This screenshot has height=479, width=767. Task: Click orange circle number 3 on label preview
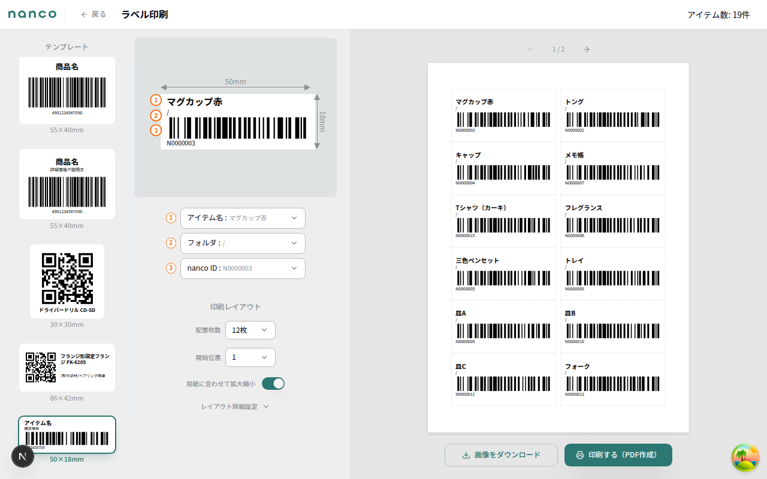click(156, 130)
